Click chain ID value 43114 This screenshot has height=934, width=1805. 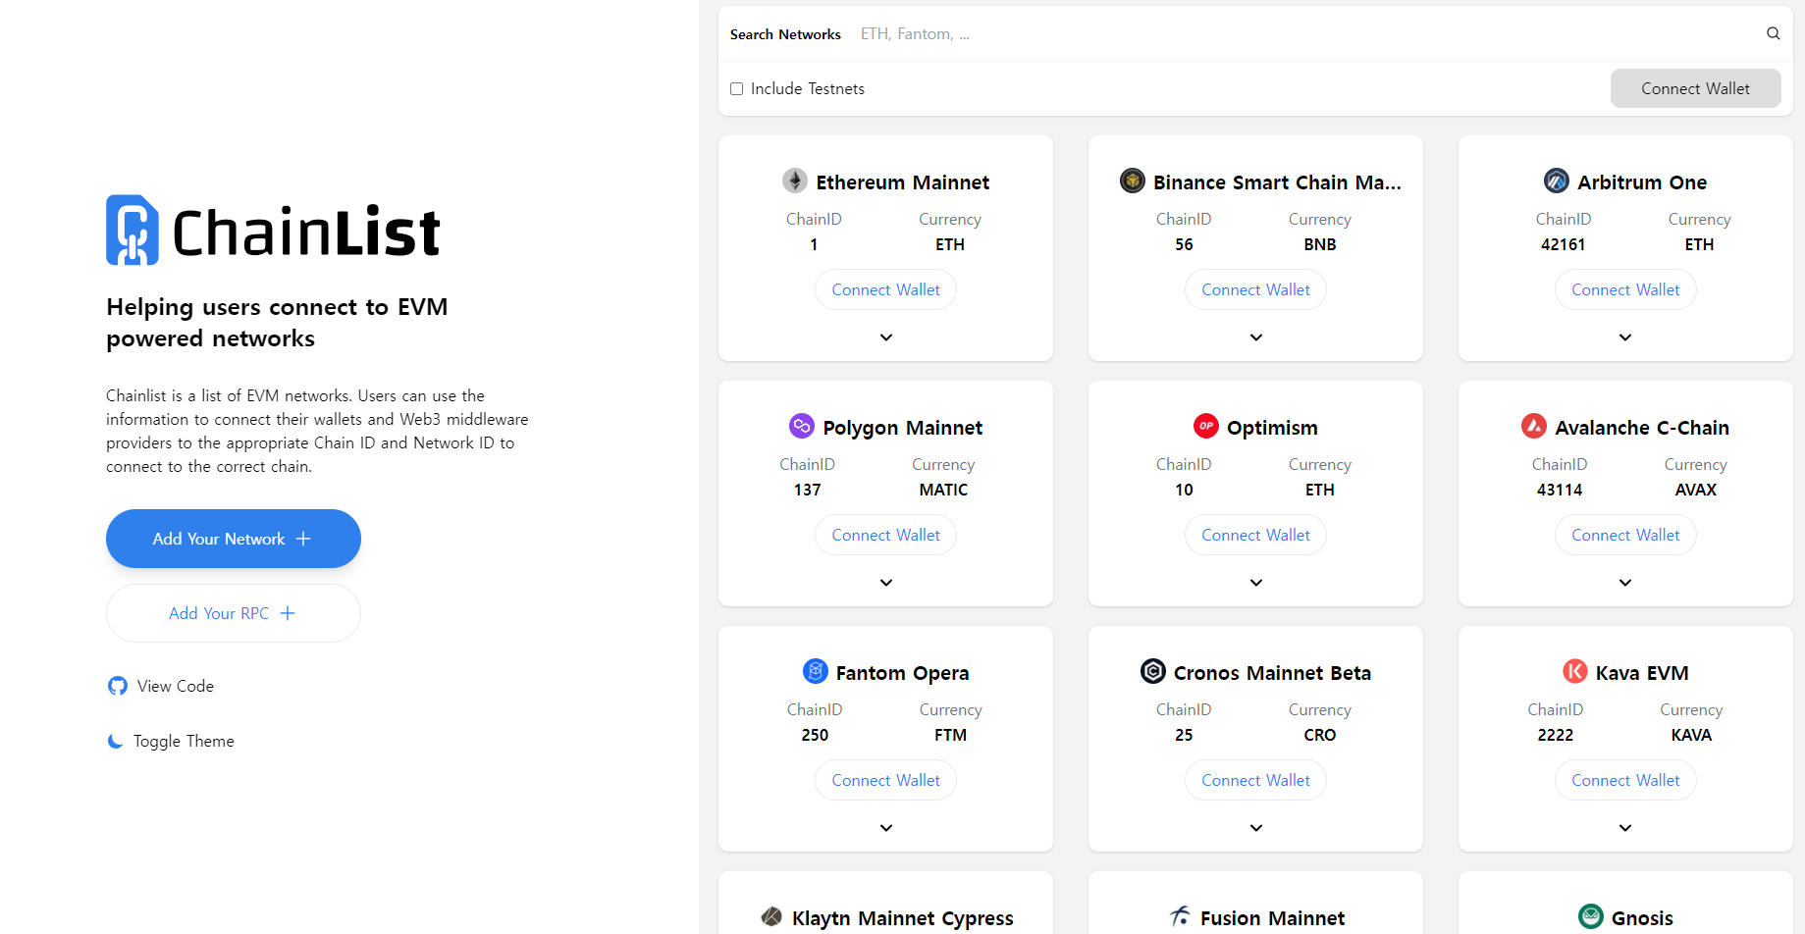click(x=1559, y=490)
